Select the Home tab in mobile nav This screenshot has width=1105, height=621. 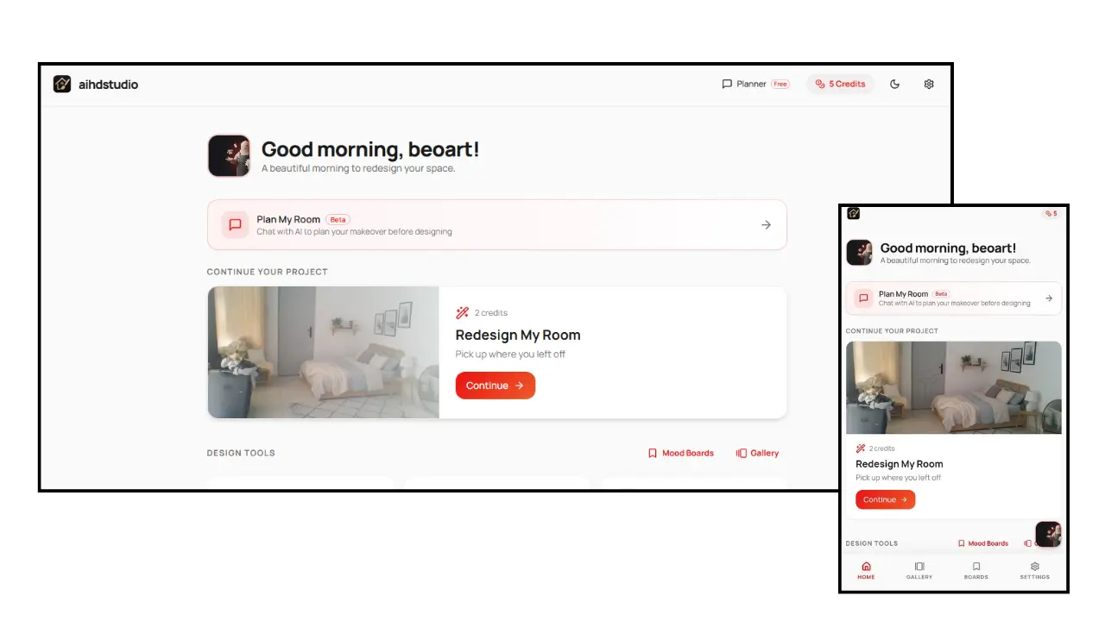click(866, 570)
